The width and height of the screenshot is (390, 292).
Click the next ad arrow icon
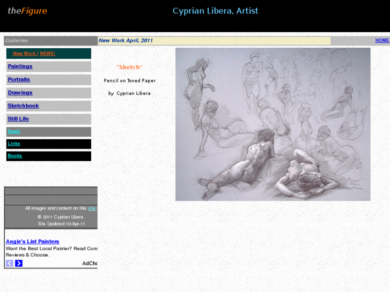(19, 263)
